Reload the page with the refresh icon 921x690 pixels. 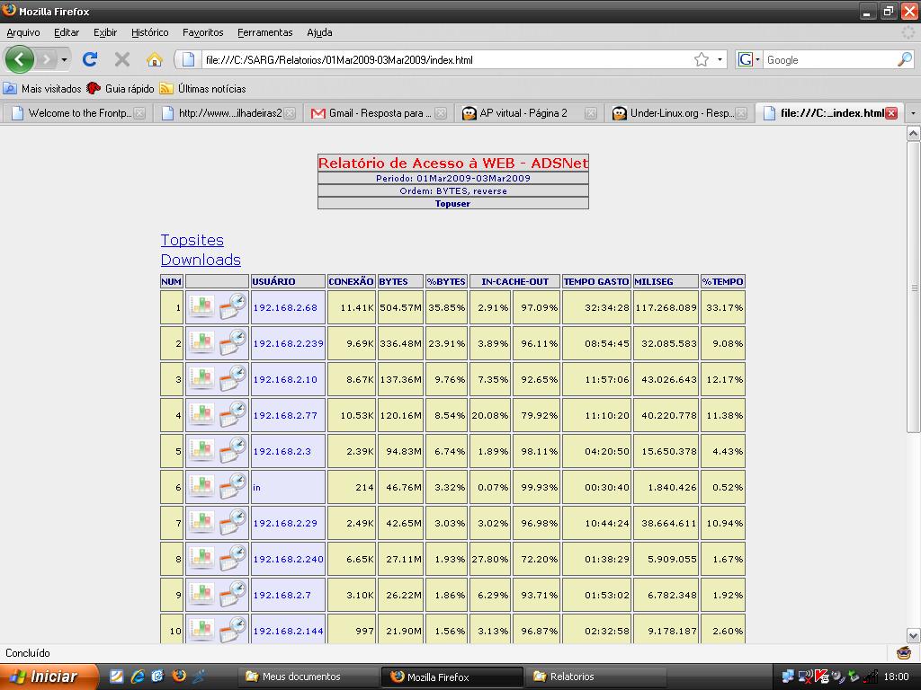(90, 59)
